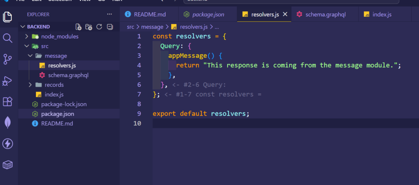Open the Extensions view
419x185 pixels.
(x=7, y=101)
